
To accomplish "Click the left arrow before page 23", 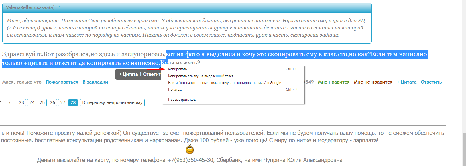I will (11, 103).
